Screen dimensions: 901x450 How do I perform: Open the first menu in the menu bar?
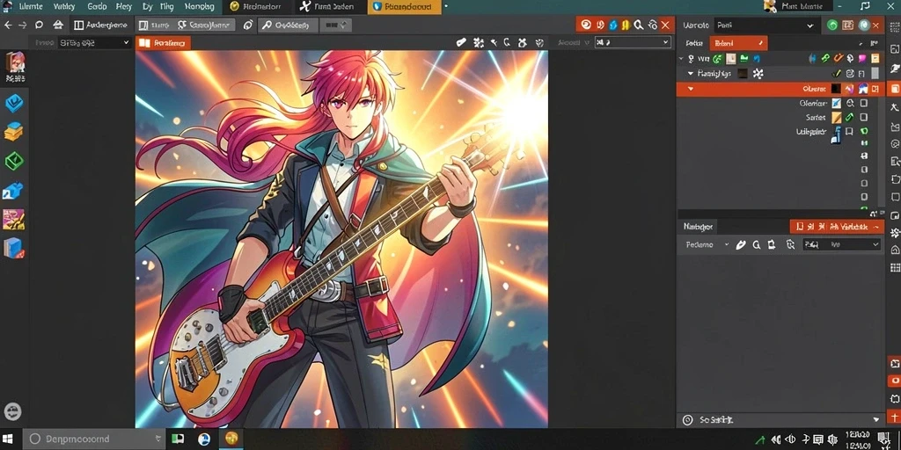pos(33,7)
